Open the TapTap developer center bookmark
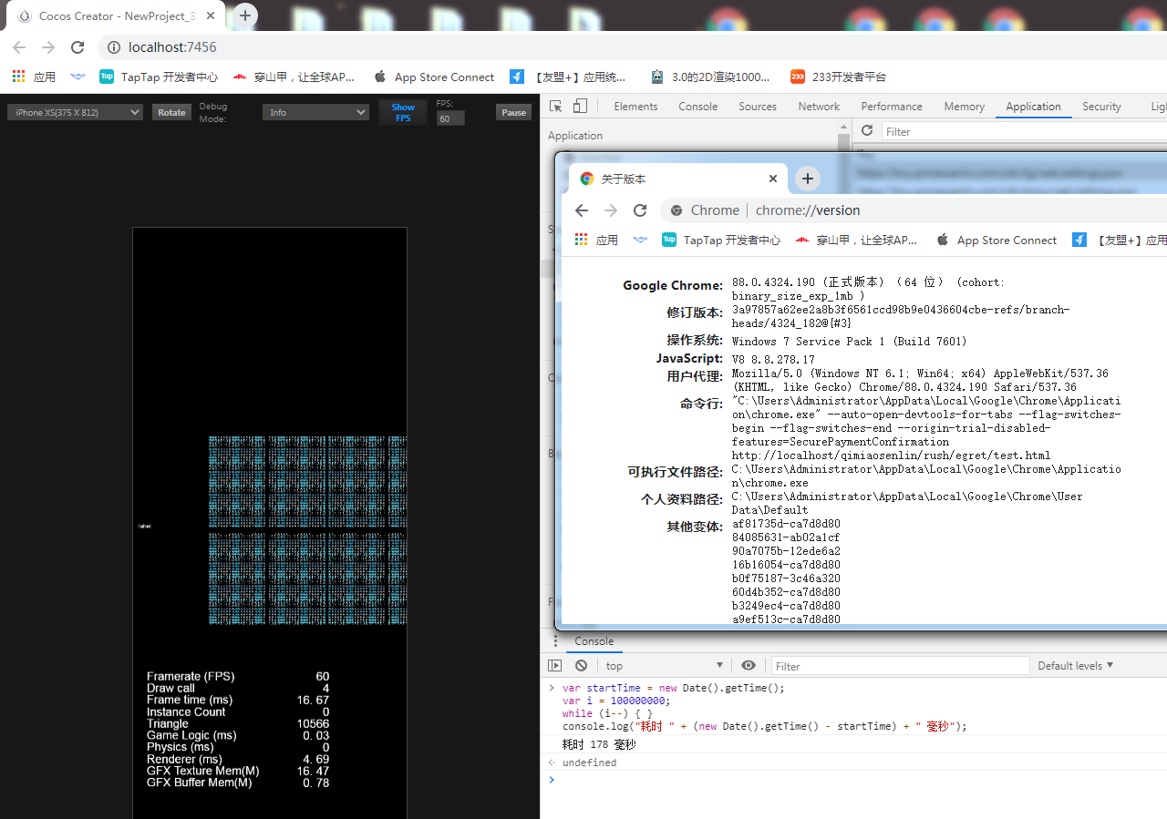 pos(159,77)
